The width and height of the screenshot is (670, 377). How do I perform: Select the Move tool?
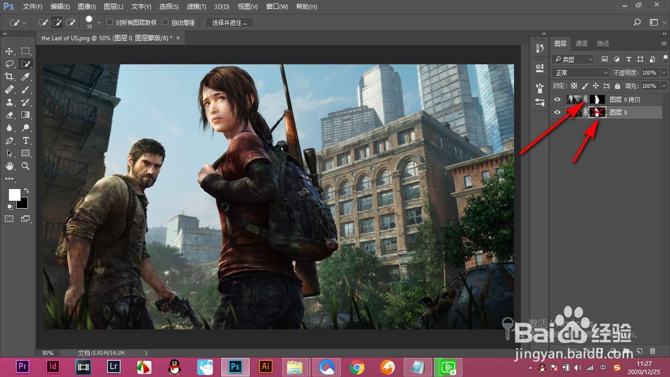(9, 51)
